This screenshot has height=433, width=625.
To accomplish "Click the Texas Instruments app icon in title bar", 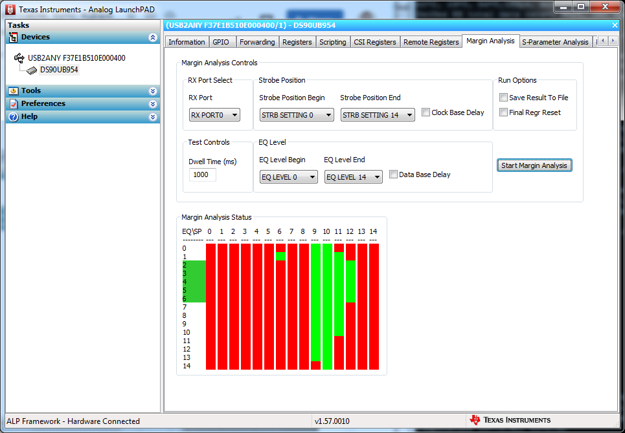I will pos(12,10).
